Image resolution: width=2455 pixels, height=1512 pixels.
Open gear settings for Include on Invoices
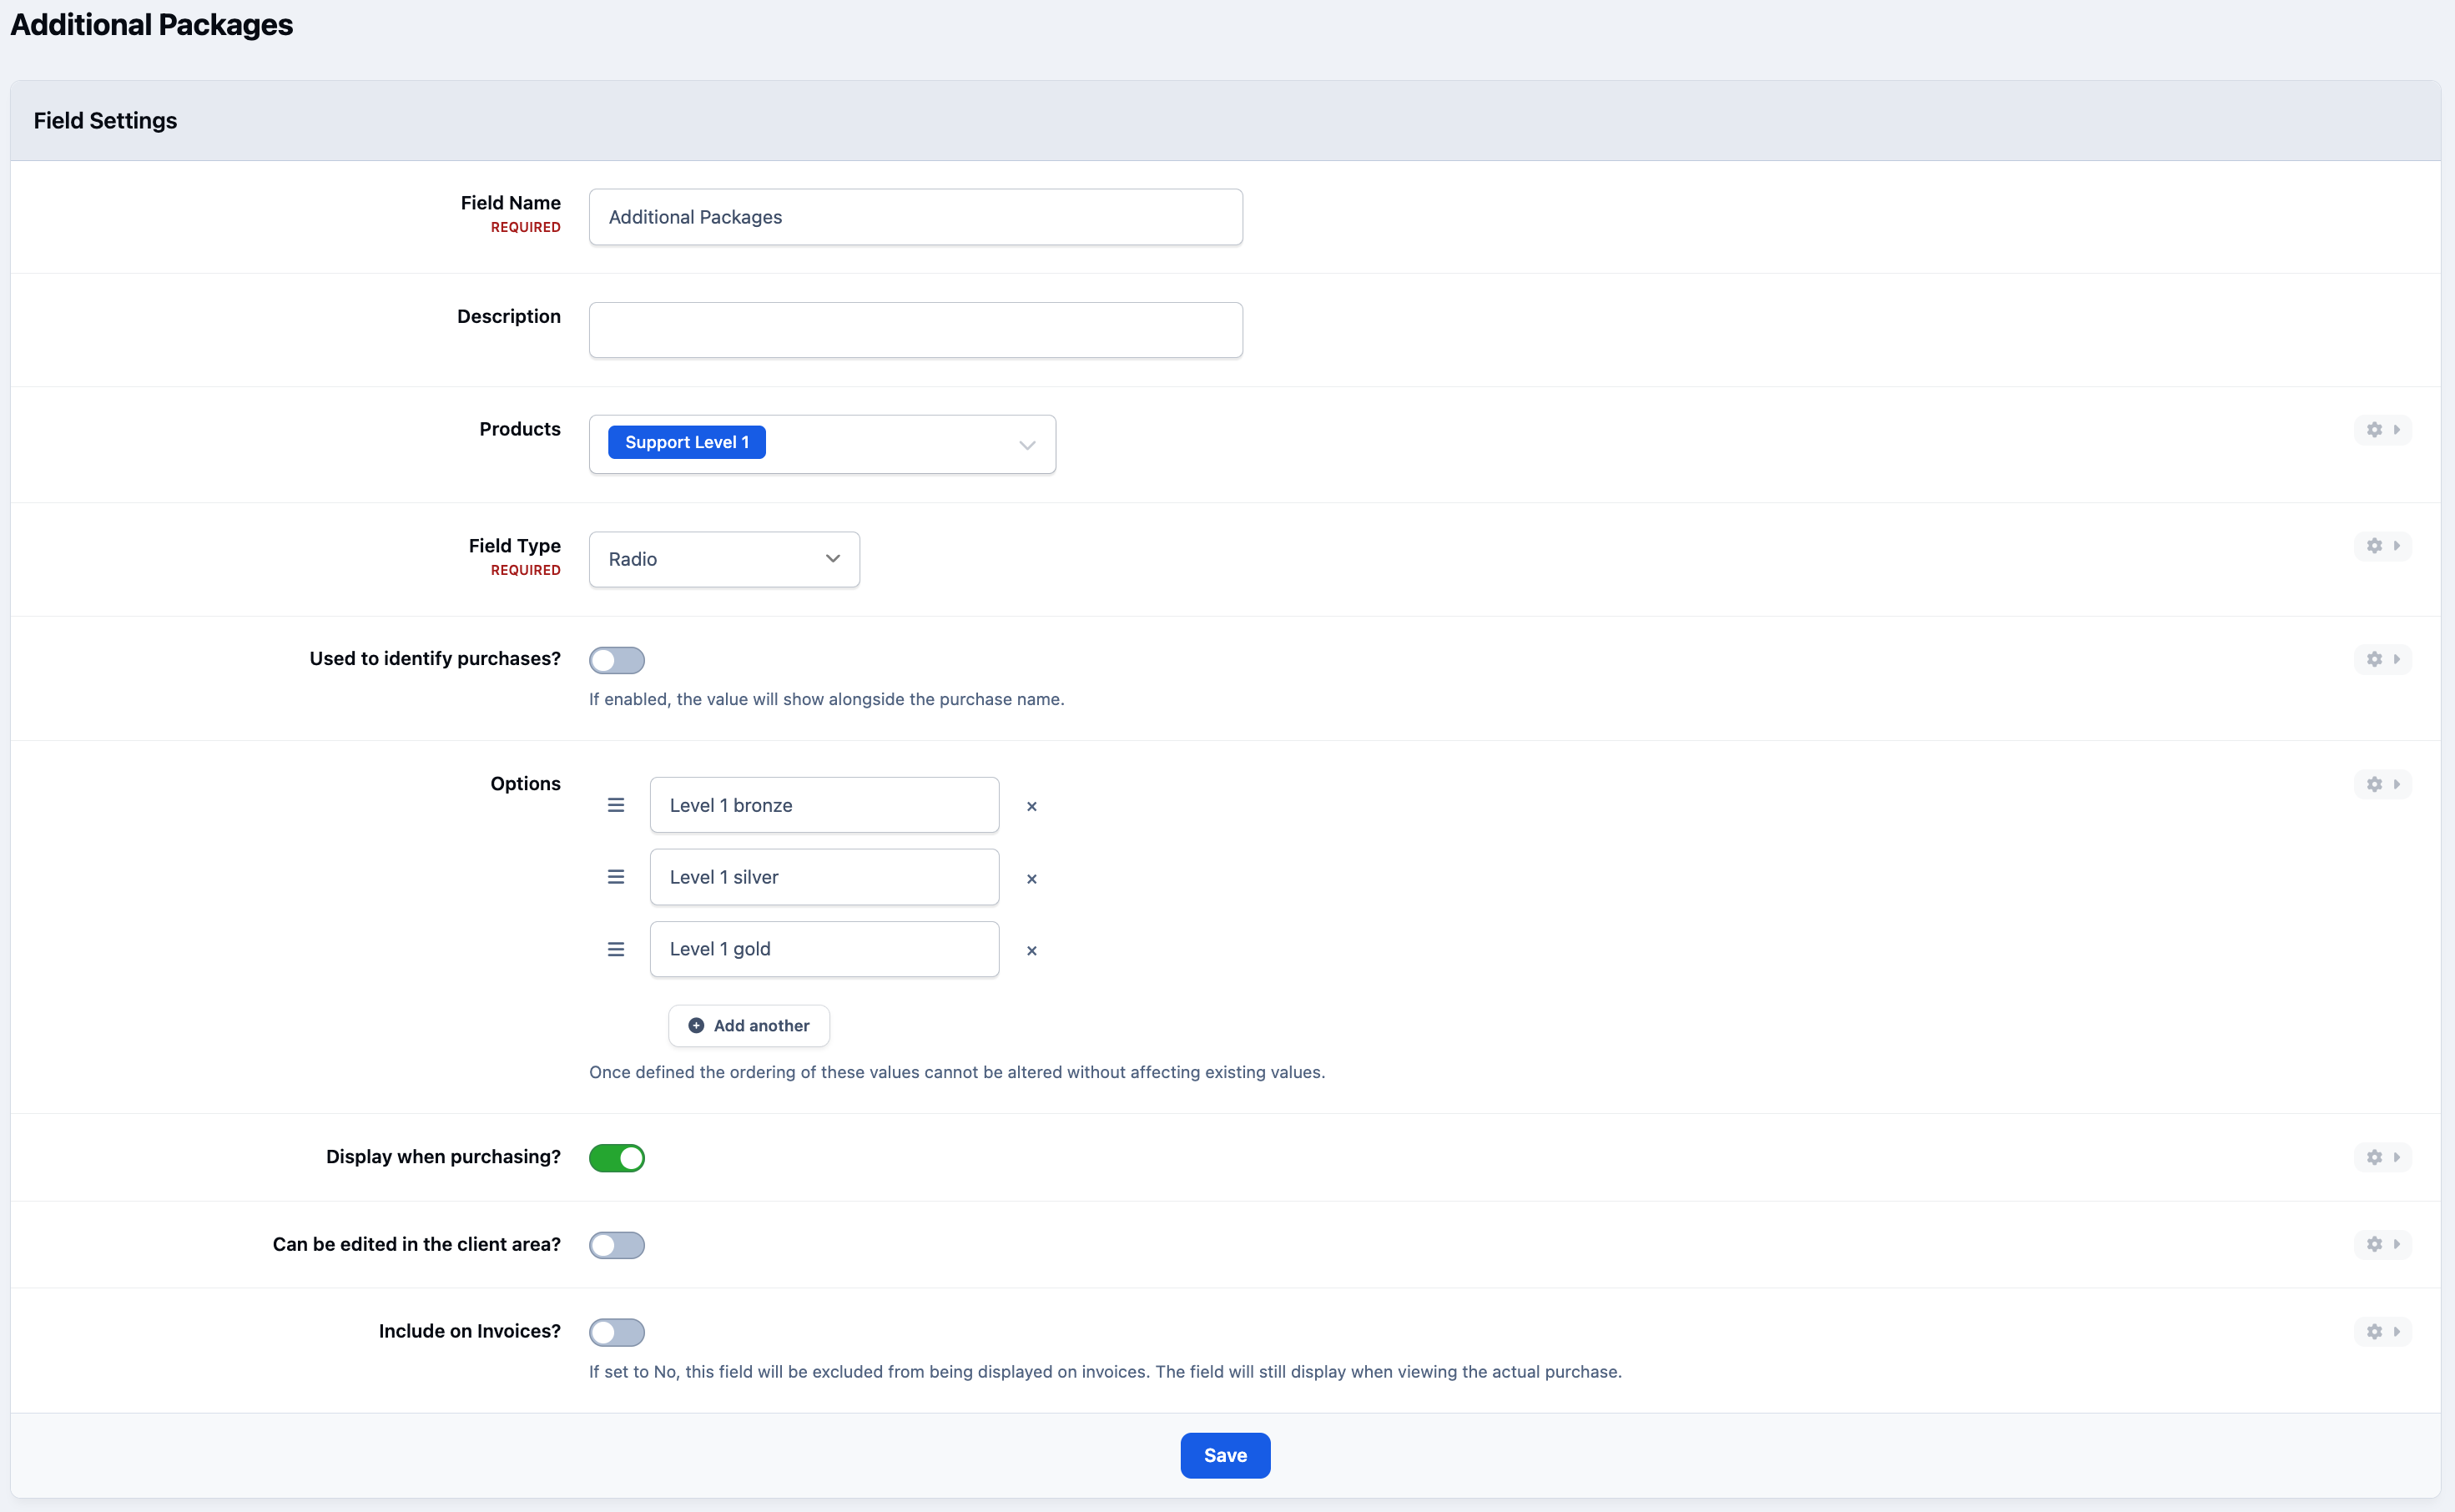coord(2382,1331)
